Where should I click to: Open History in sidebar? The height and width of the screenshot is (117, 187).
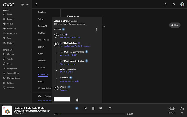coord(8,43)
